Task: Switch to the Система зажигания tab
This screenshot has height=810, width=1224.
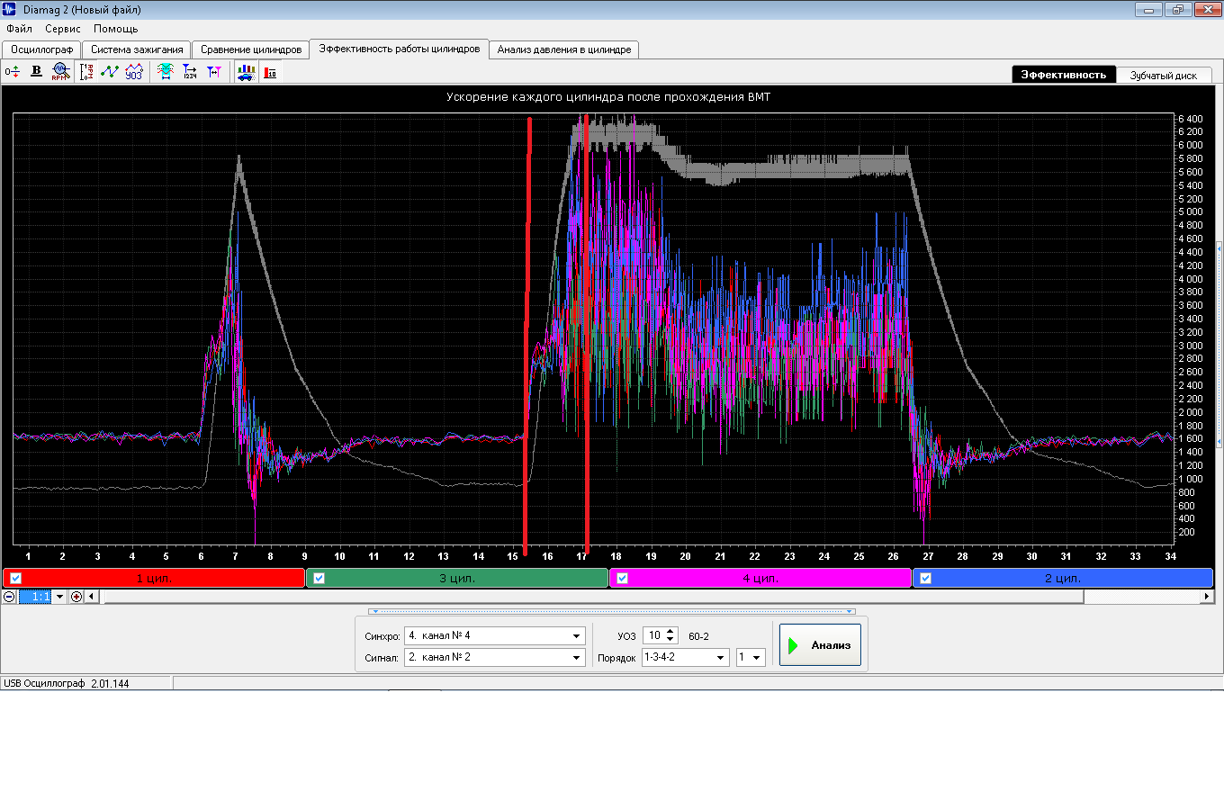Action: tap(137, 49)
